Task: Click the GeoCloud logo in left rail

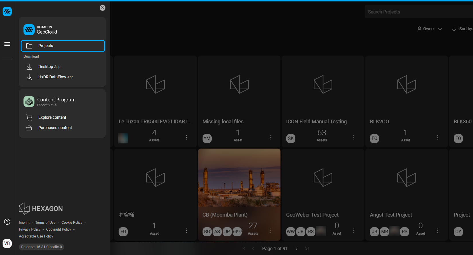Action: coord(7,11)
